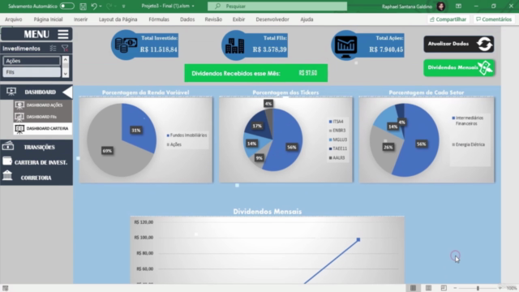This screenshot has height=292, width=519.
Task: Click the macro record icon in status bar
Action: pyautogui.click(x=6, y=289)
